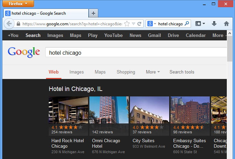Viewport: 235px width, 159px height.
Task: Open the Hard Rock Hotel Chicago photo
Action: point(68,110)
